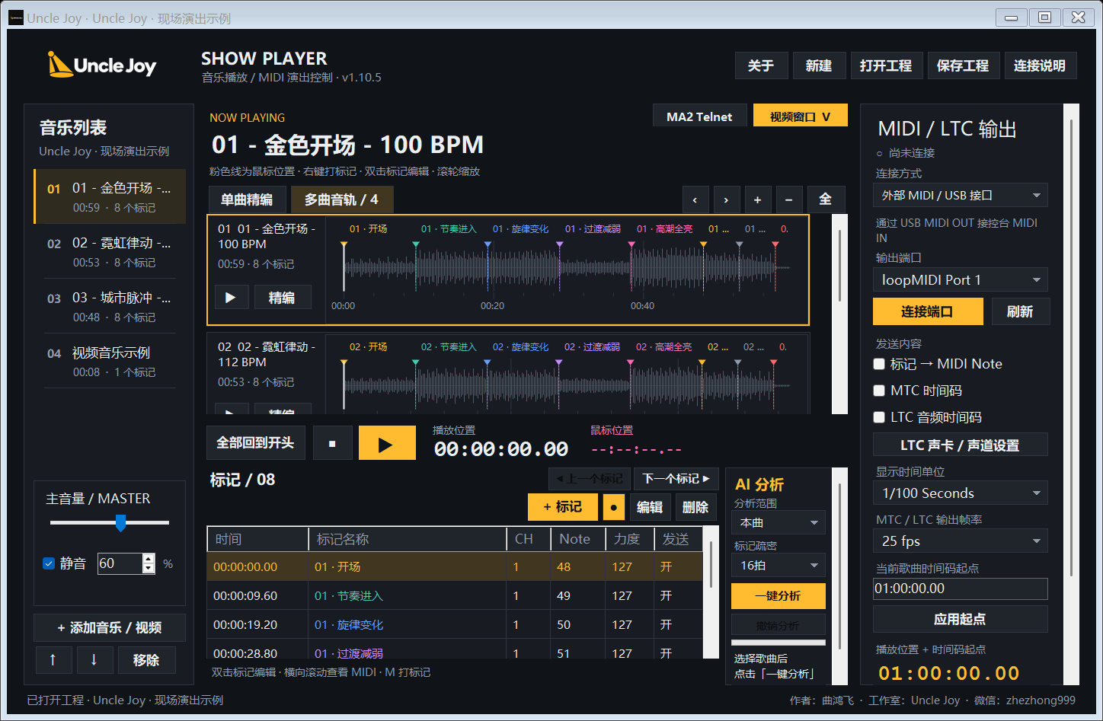Screen dimensions: 1103x721
Task: Click the + 标记 add marker button
Action: (562, 507)
